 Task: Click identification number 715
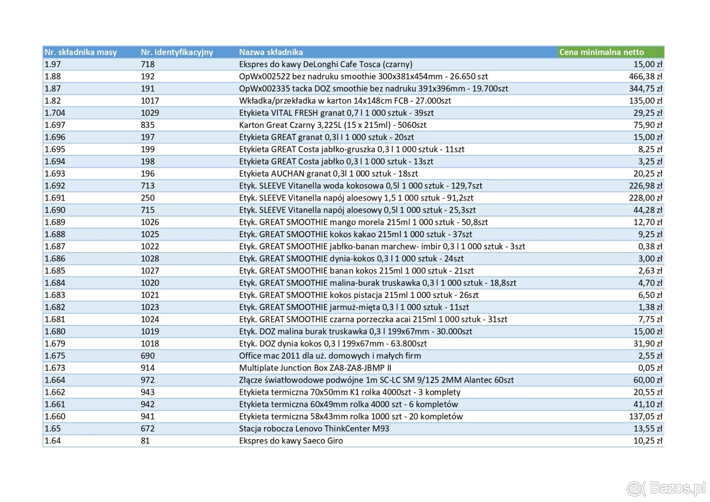point(148,210)
